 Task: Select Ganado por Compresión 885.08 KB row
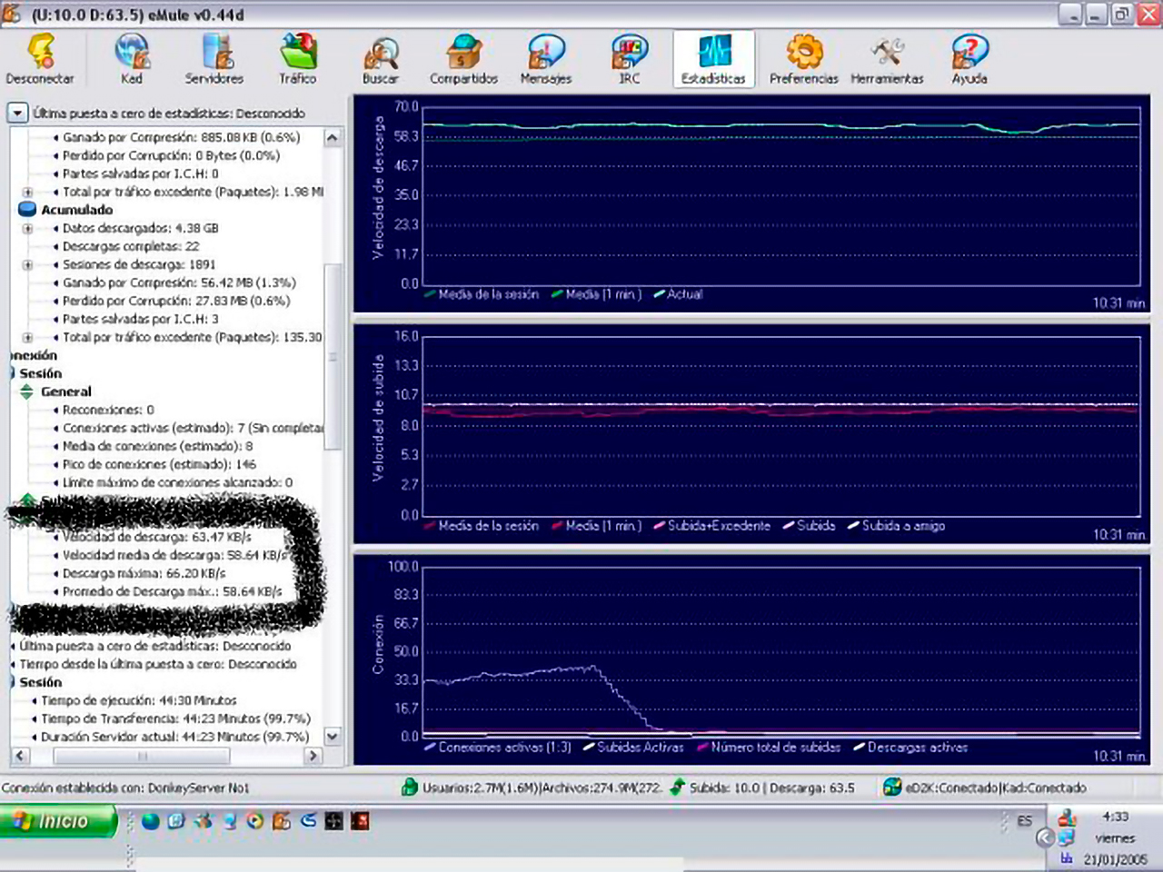[x=181, y=137]
